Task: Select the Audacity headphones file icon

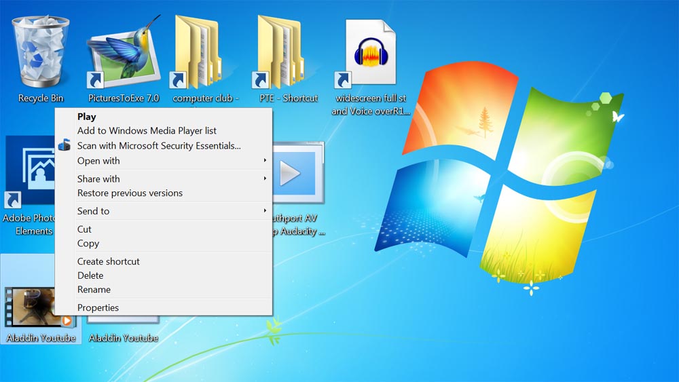Action: coord(366,53)
